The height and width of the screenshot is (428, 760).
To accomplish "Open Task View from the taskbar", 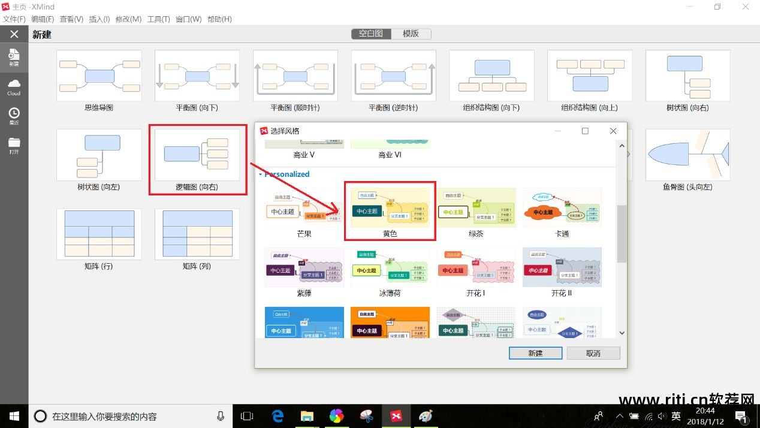I will 247,415.
